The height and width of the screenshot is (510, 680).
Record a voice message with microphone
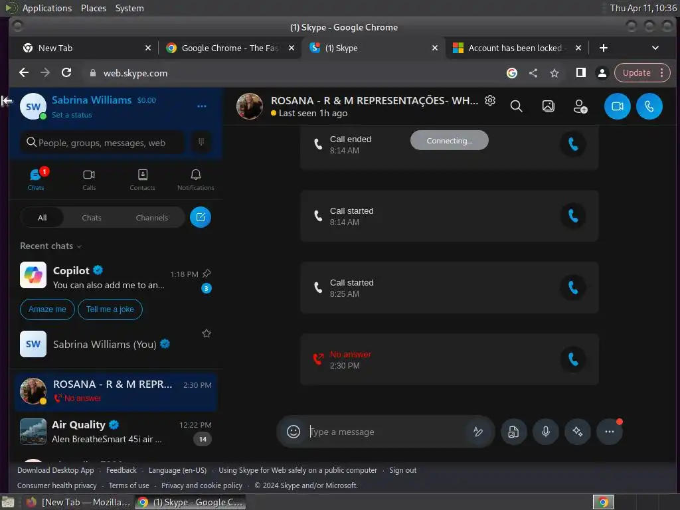click(546, 432)
